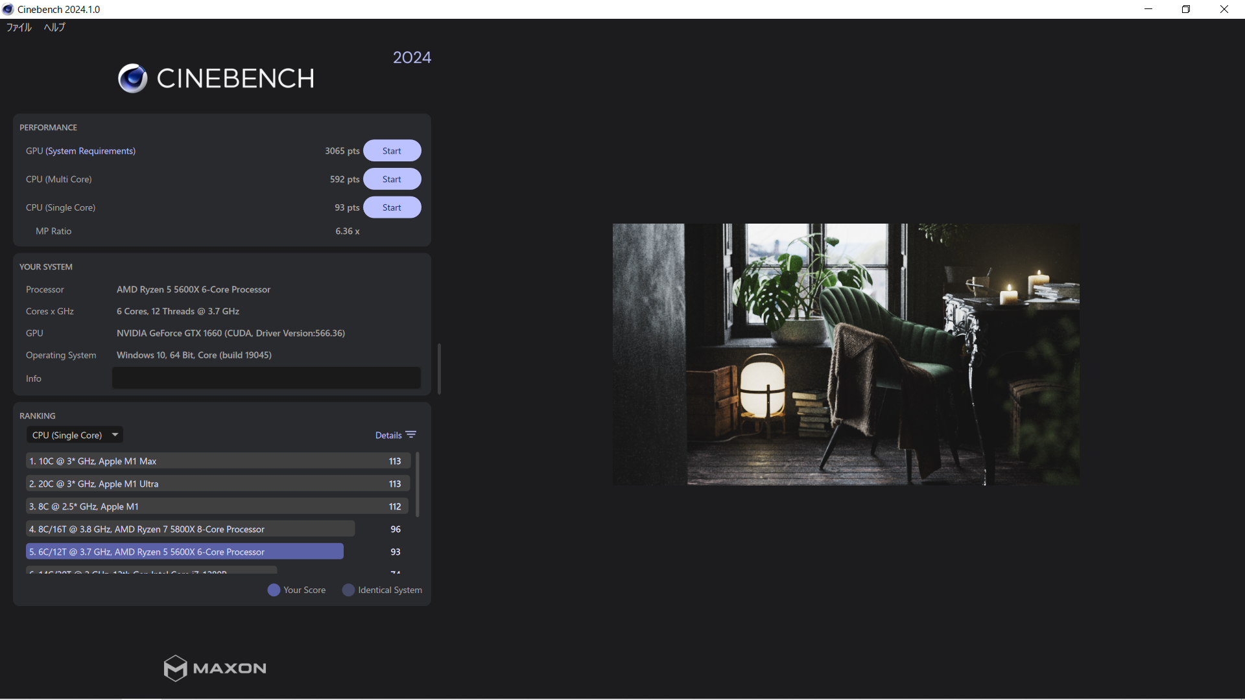This screenshot has width=1245, height=700.
Task: Open the ヘルプ menu
Action: 54,27
